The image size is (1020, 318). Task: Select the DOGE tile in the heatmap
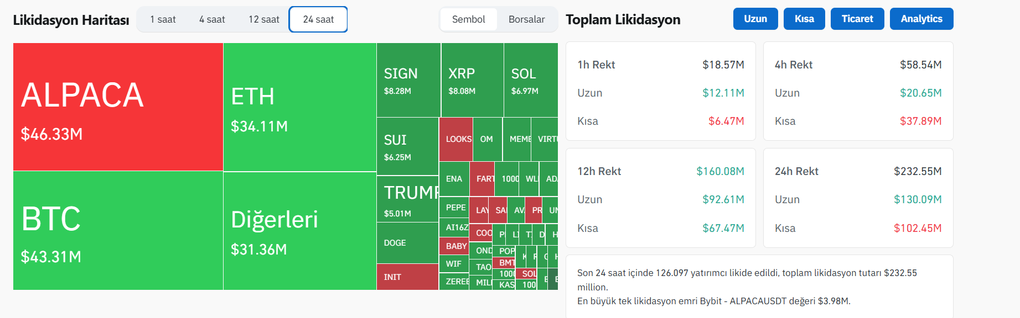(x=407, y=243)
